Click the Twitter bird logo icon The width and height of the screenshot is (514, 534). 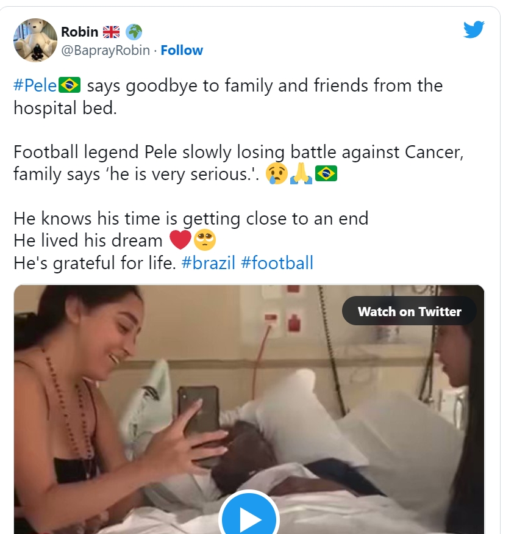[473, 29]
